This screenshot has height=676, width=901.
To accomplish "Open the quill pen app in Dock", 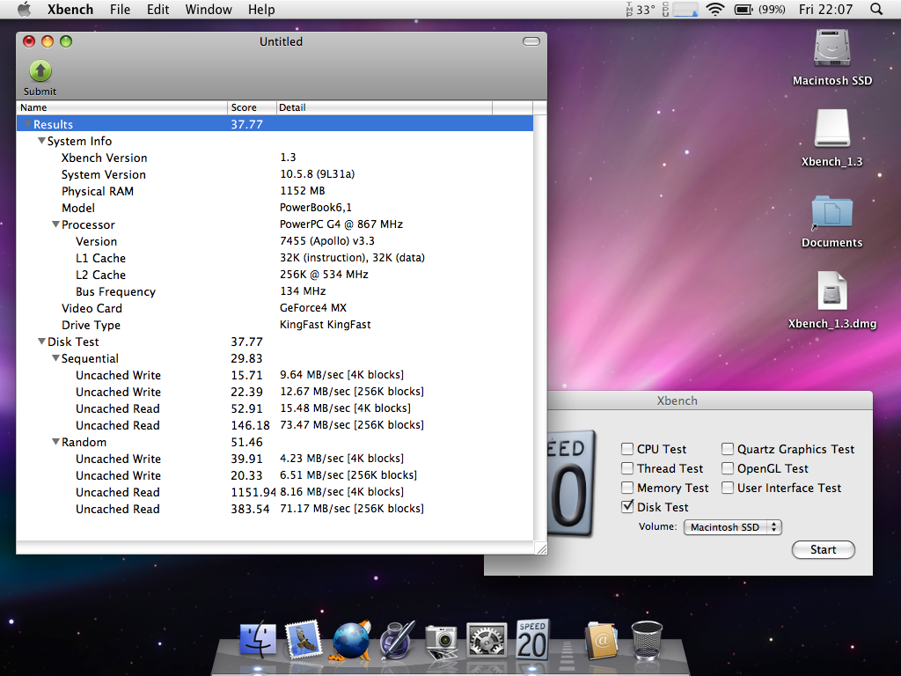I will coord(397,640).
